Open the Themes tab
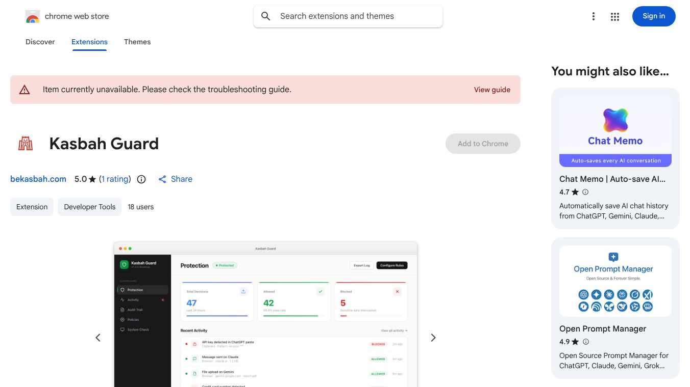Viewport: 690px width, 387px height. tap(137, 42)
